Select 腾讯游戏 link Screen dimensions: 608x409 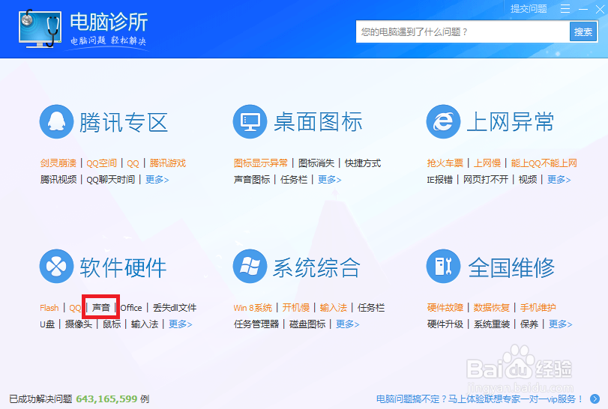[x=167, y=163]
